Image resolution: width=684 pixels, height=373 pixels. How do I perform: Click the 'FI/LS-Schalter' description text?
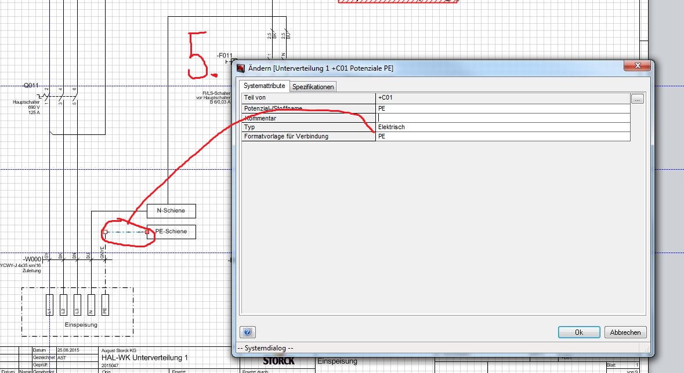click(216, 93)
